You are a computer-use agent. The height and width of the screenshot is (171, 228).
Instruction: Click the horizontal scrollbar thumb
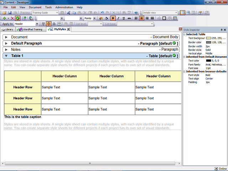click(x=90, y=164)
